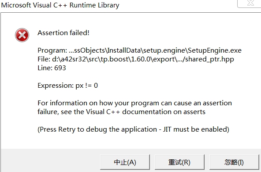Select the 'Assertion failed!' heading text
The height and width of the screenshot is (172, 261).
pyautogui.click(x=63, y=32)
